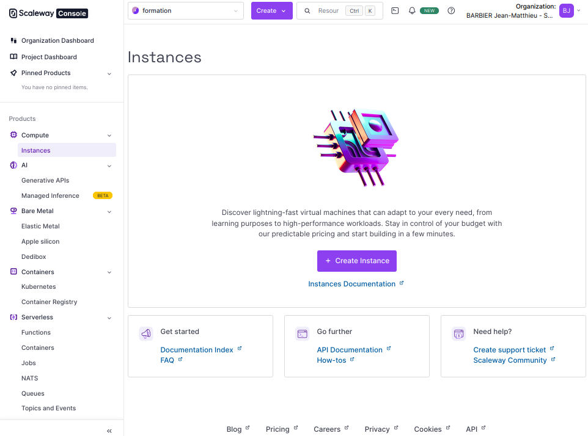Open notifications bell icon
This screenshot has height=436, width=588.
[x=412, y=10]
